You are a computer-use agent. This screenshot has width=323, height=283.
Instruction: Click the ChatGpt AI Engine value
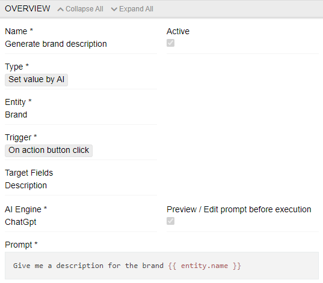[x=20, y=222]
